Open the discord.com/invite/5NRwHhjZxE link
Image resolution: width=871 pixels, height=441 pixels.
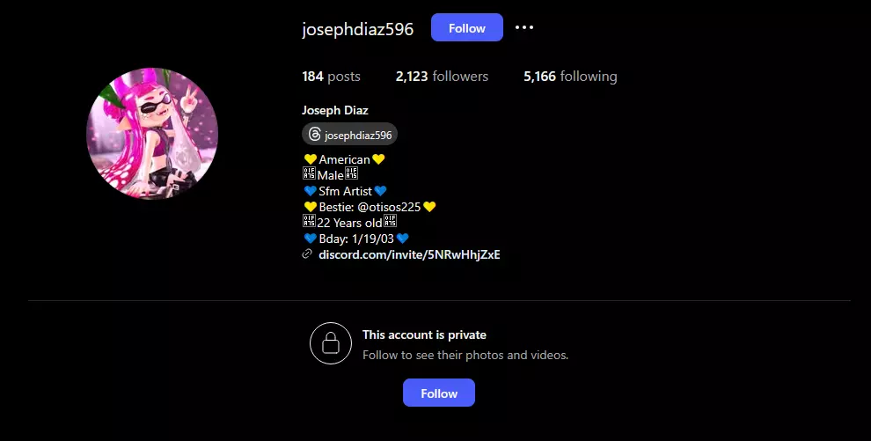click(x=409, y=254)
